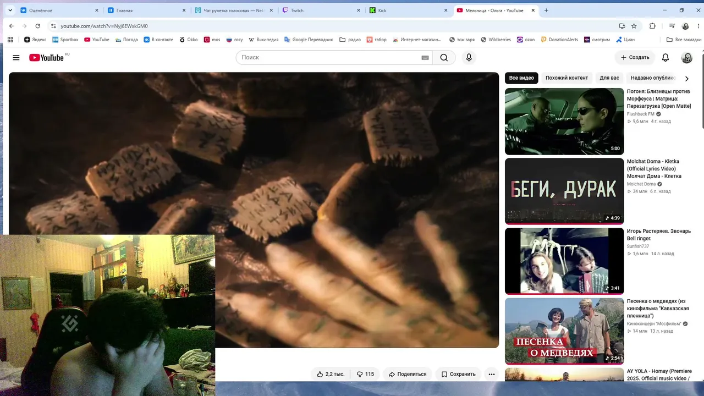Open the Игорь Растеряев Звонарь thumbnail
The width and height of the screenshot is (704, 396).
[x=564, y=261]
